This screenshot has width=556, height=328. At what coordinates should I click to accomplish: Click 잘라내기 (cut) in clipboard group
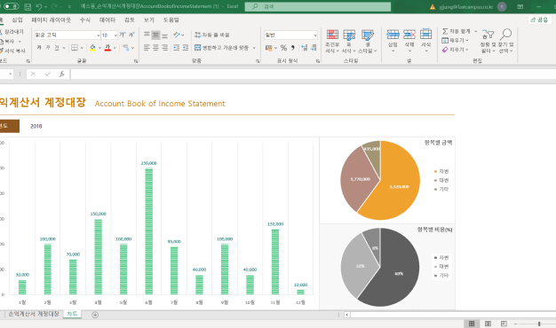[12, 32]
